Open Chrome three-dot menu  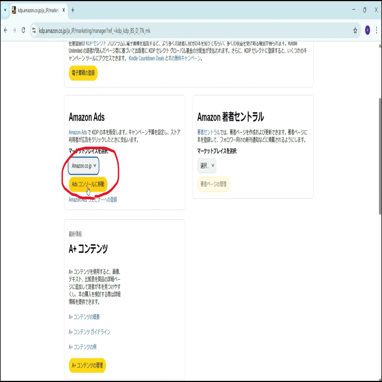[x=376, y=30]
